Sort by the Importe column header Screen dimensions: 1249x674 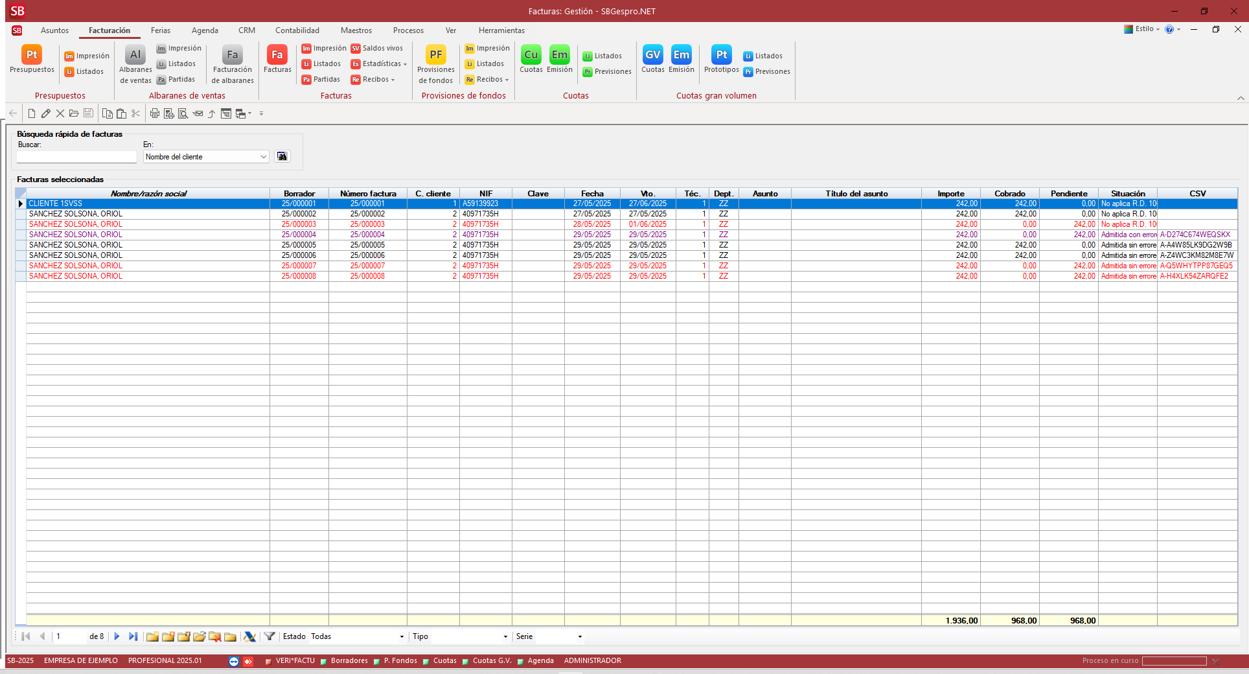pyautogui.click(x=950, y=194)
